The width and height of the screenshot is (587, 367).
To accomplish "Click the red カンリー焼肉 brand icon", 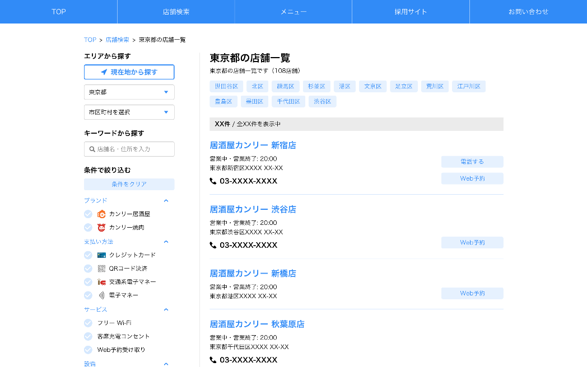I will pos(101,228).
